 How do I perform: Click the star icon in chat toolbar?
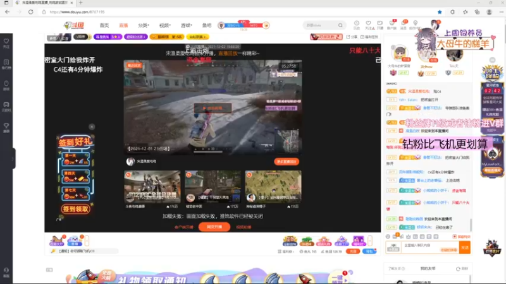pyautogui.click(x=409, y=237)
